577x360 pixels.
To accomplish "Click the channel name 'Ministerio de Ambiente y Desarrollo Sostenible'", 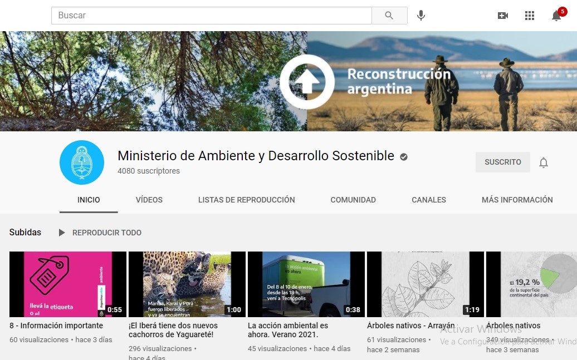I will [256, 156].
